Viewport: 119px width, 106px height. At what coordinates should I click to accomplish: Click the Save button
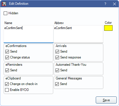(106, 100)
